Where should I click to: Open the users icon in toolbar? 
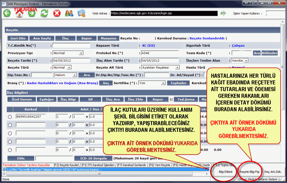tap(69, 13)
